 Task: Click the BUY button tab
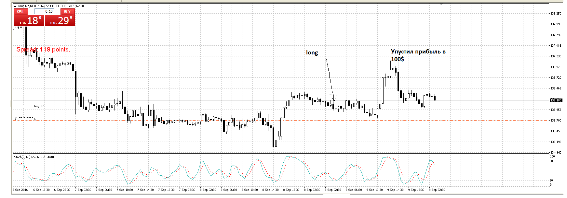pos(67,12)
